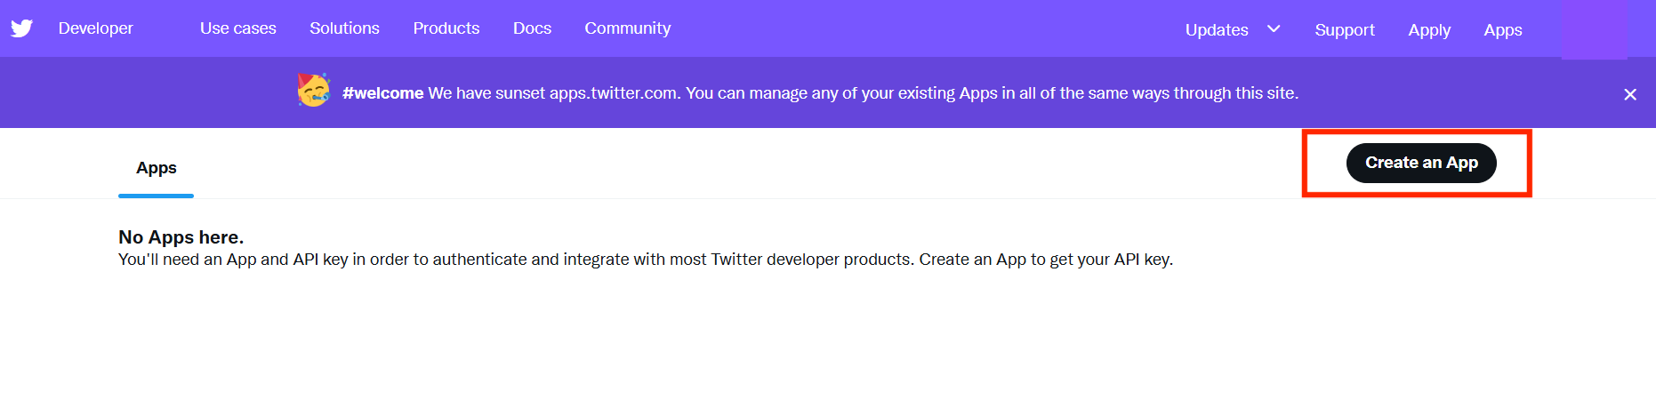Click the party face emoji icon
This screenshot has height=400, width=1656.
[313, 91]
